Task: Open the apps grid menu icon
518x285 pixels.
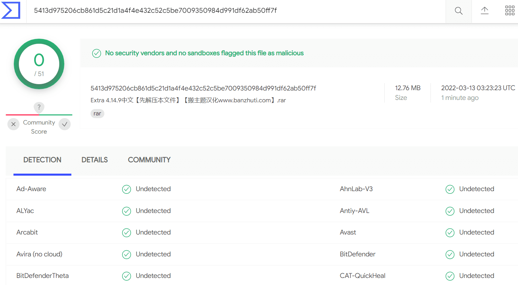Action: [510, 11]
